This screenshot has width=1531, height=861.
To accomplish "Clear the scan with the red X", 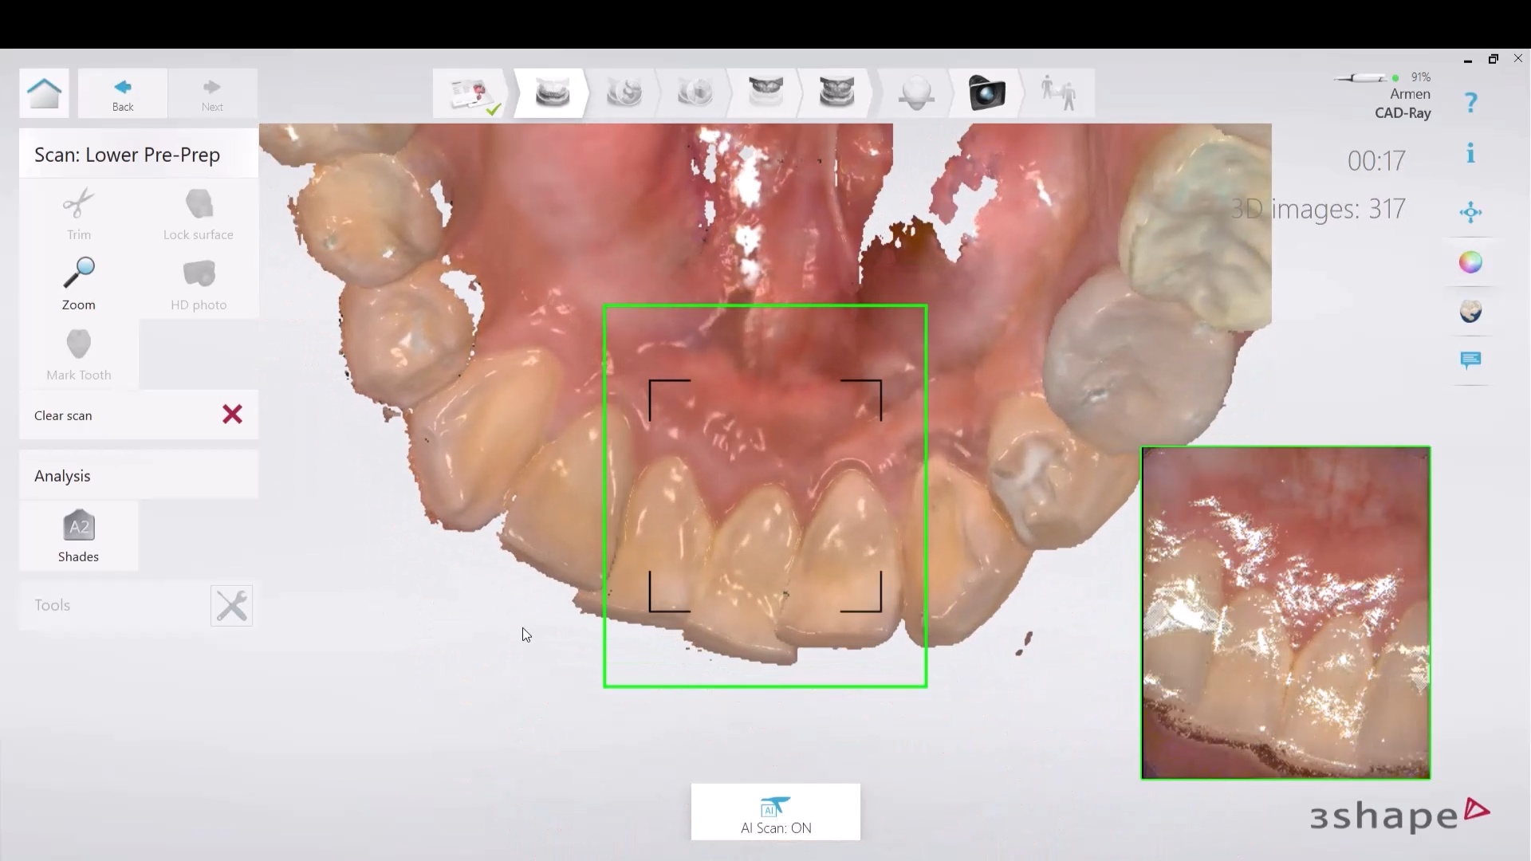I will [x=232, y=415].
